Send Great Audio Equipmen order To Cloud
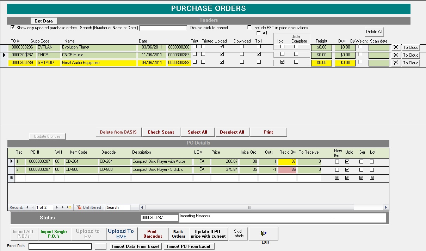This screenshot has height=251, width=426. click(x=411, y=63)
